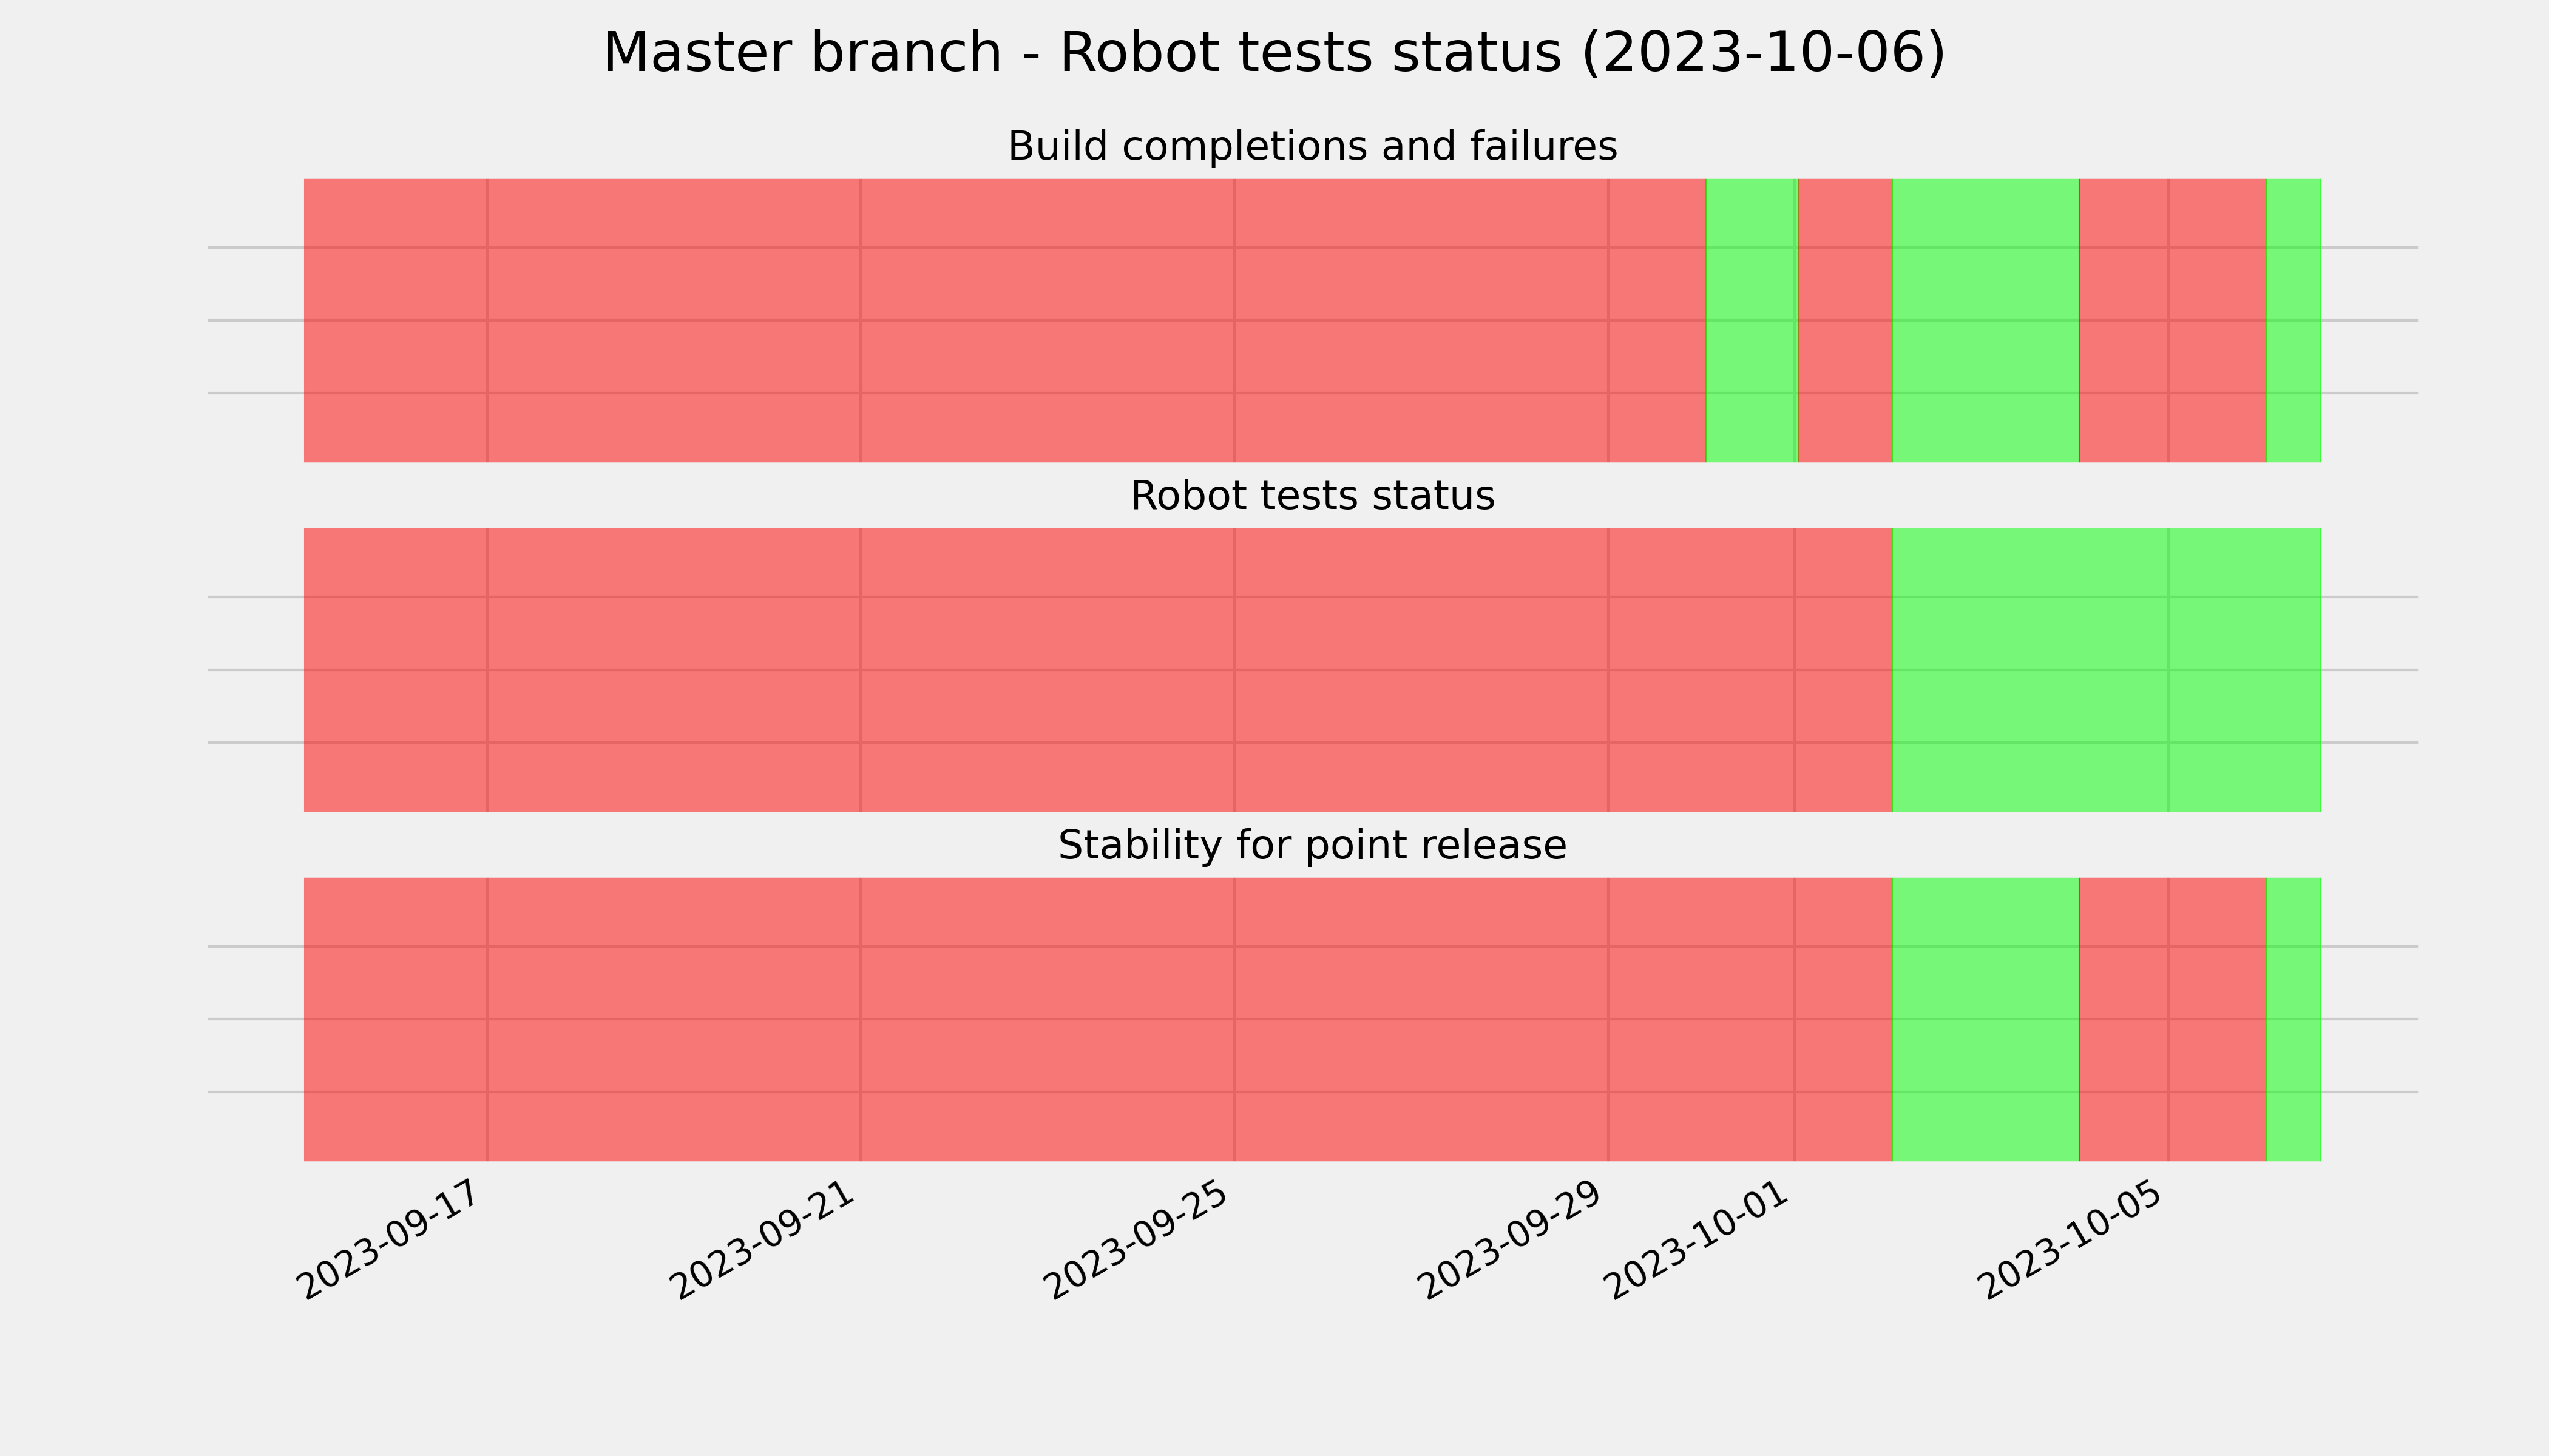Click the large green region in Robot tests status
The image size is (2549, 1456).
tap(2106, 670)
